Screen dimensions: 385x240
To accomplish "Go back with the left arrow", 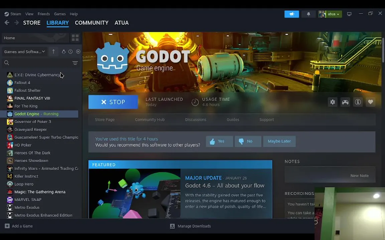I will [x=7, y=23].
